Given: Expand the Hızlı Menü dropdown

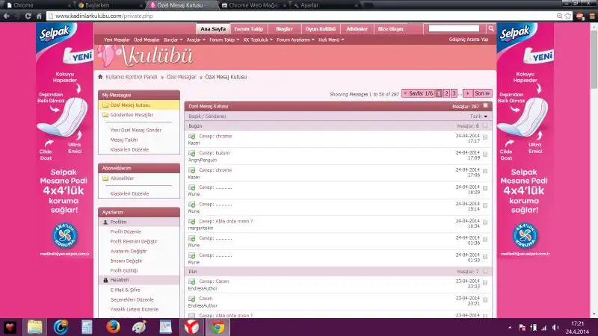Looking at the screenshot, I should 333,40.
